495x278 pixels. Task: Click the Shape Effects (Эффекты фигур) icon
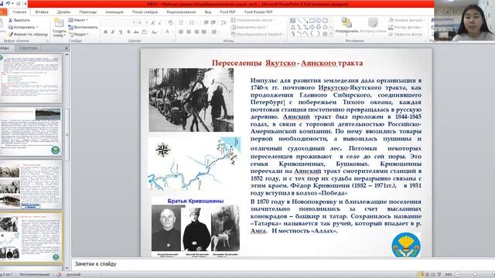(x=391, y=34)
